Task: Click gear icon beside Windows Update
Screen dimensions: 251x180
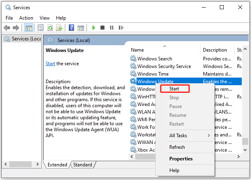Action: 133,81
